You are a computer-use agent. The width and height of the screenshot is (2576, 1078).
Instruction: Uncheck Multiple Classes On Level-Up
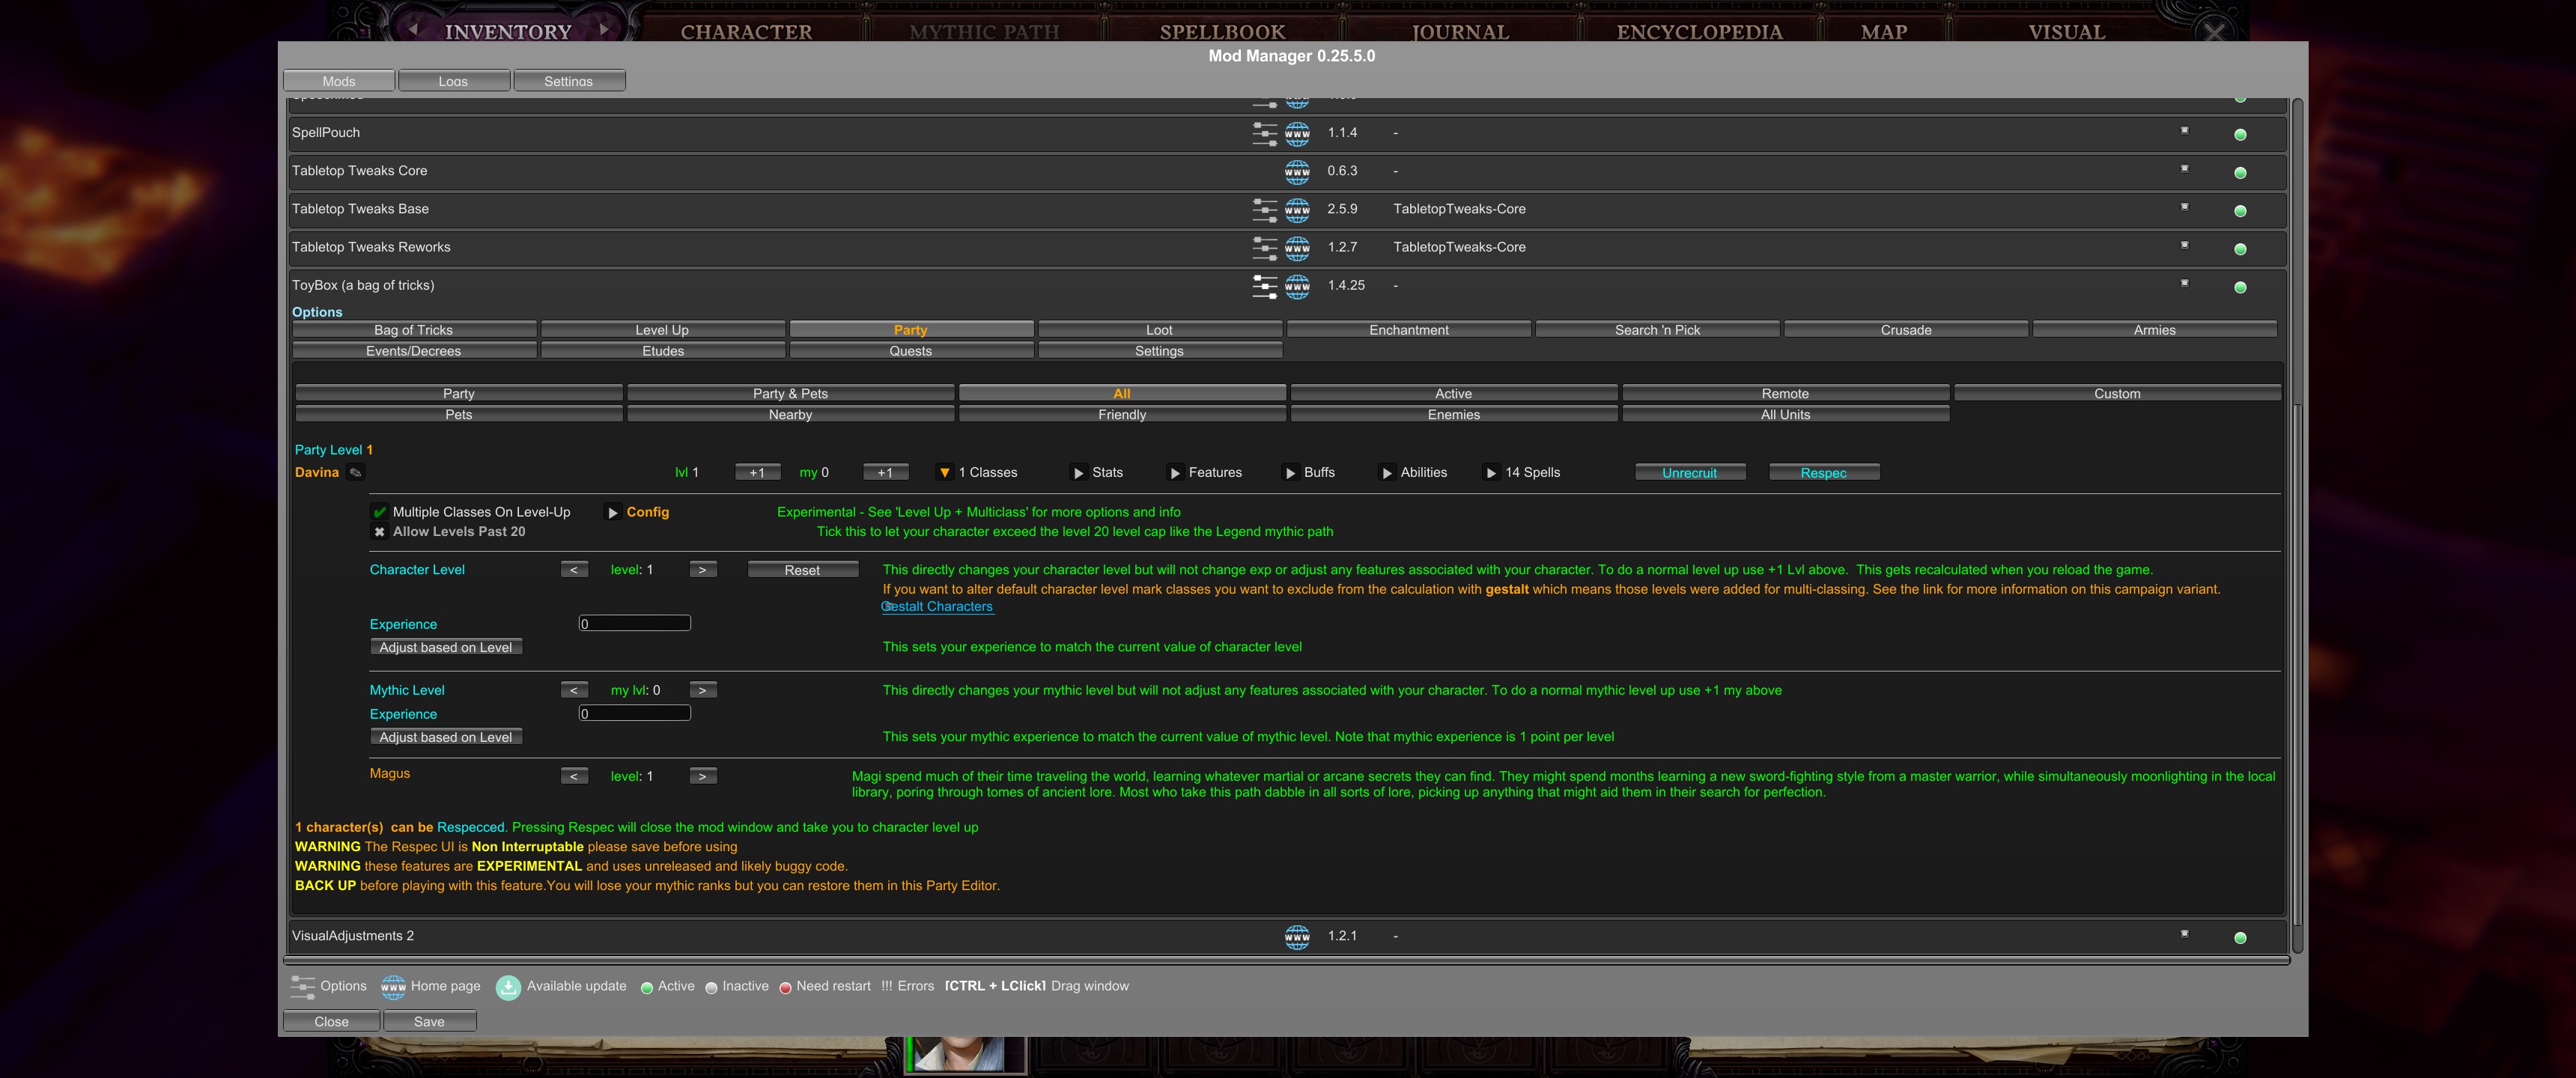tap(380, 512)
